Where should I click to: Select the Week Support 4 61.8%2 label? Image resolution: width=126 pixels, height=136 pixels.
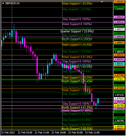click(77, 57)
